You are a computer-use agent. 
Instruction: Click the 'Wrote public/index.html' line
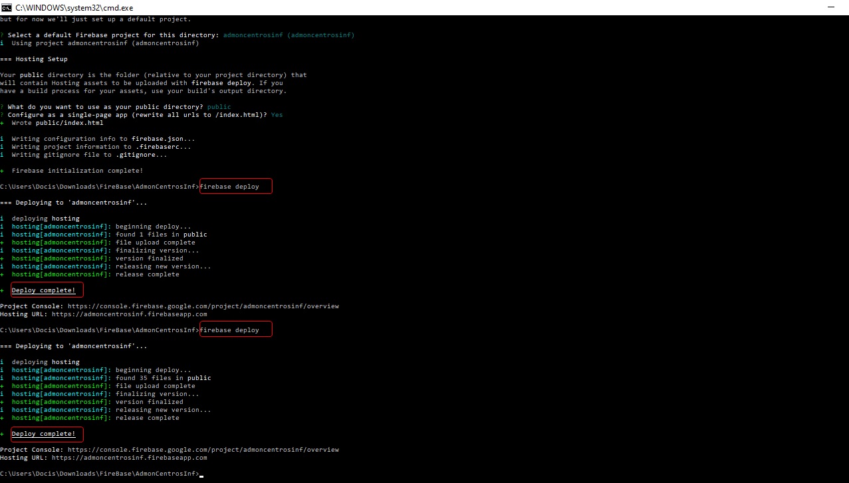point(57,123)
